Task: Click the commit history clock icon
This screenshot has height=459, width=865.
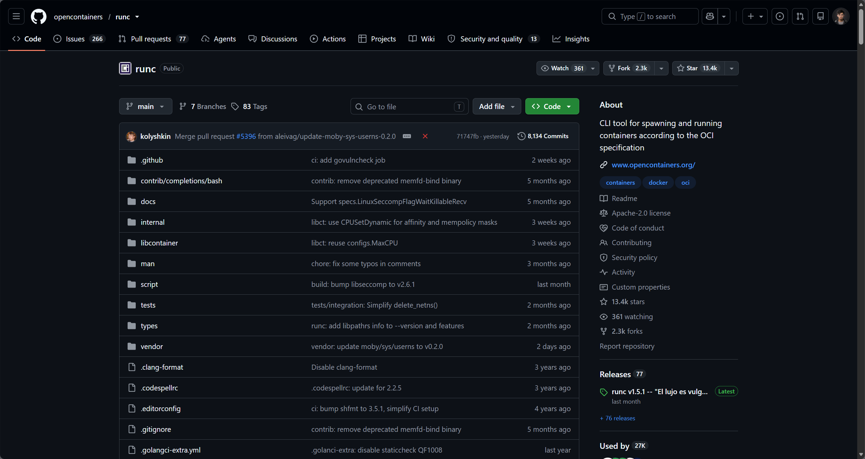Action: click(521, 136)
